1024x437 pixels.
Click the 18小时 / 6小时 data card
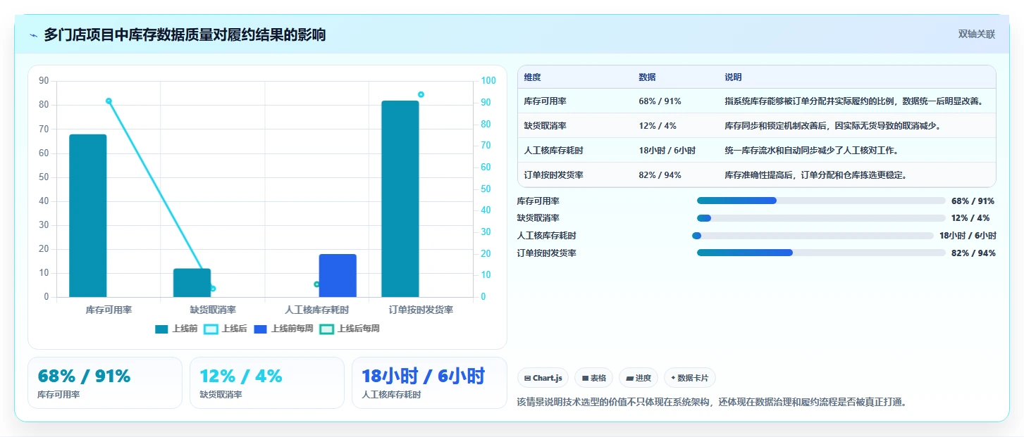click(x=429, y=383)
